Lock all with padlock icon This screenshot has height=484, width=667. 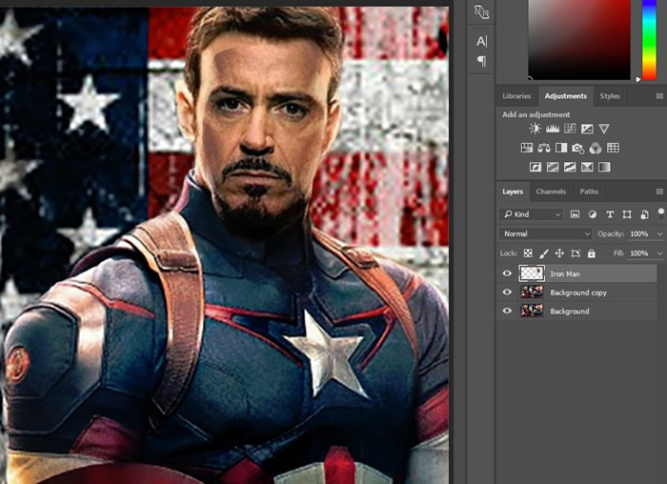(592, 253)
